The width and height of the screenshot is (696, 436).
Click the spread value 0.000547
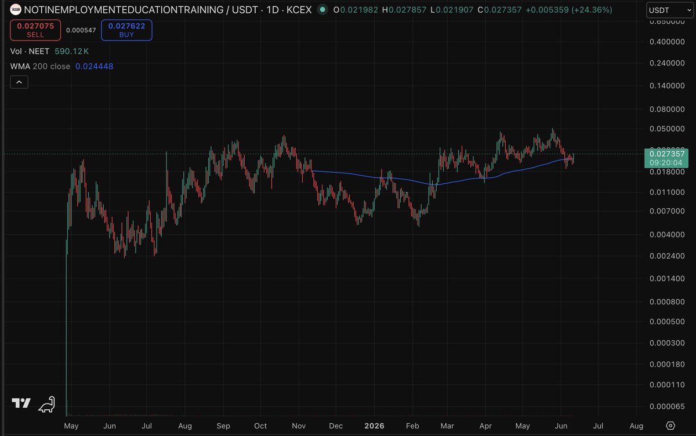point(81,30)
